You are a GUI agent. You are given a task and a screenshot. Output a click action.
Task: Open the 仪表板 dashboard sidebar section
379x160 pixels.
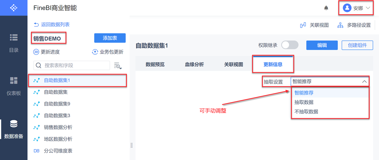[x=14, y=86]
